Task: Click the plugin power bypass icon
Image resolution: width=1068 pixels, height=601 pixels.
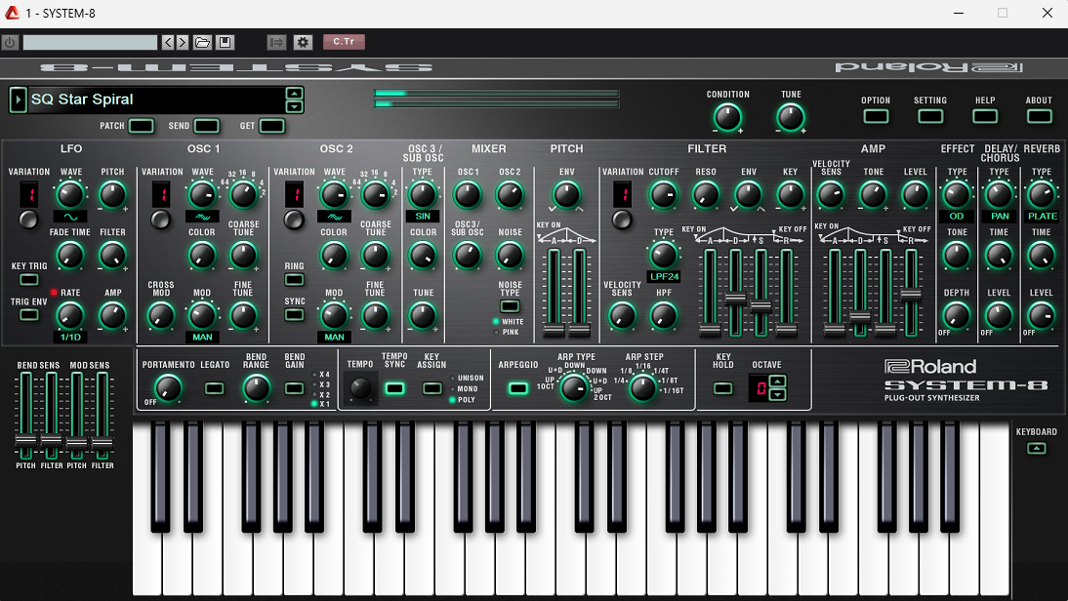Action: 10,42
